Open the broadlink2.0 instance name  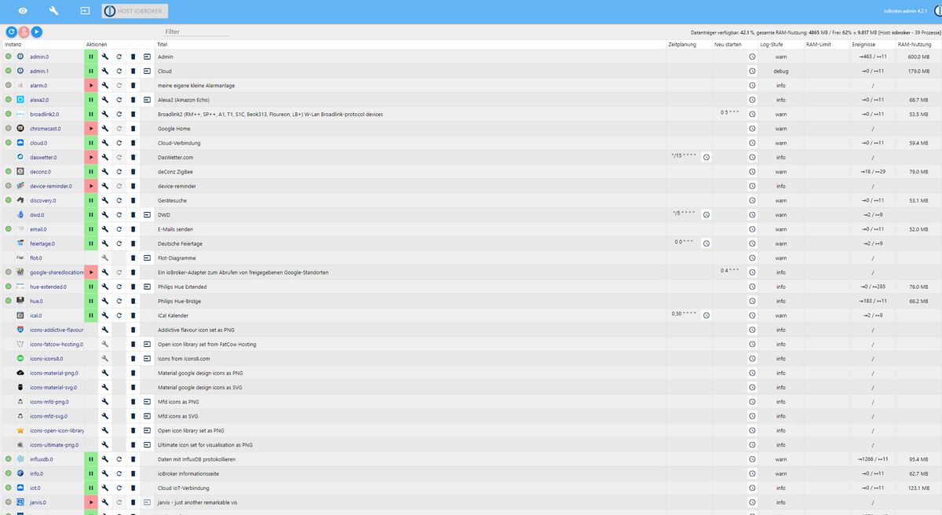(44, 115)
